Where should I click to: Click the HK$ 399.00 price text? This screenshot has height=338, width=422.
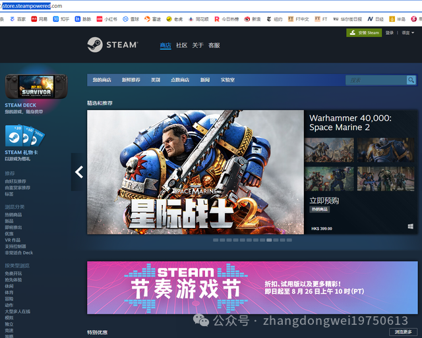click(x=322, y=229)
